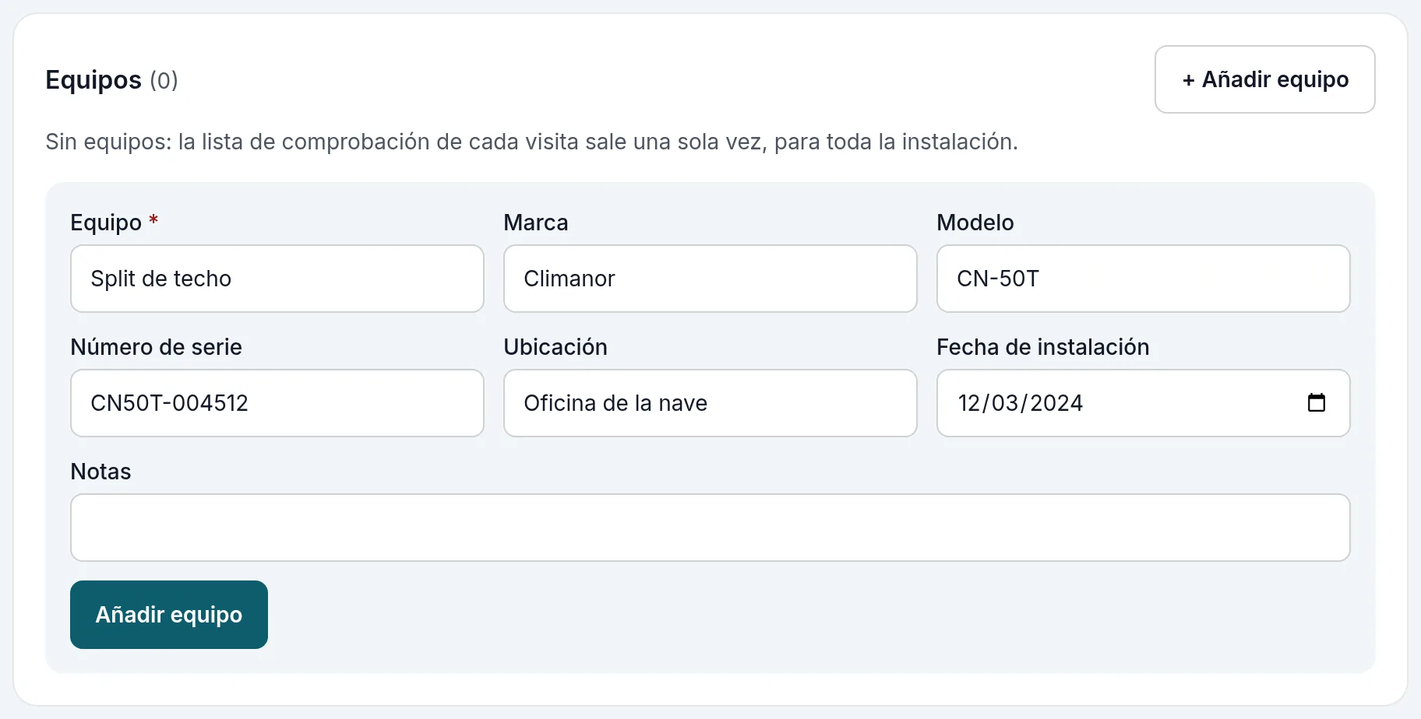Click the serial number field CN50T-004512
1421x719 pixels.
[x=277, y=403]
